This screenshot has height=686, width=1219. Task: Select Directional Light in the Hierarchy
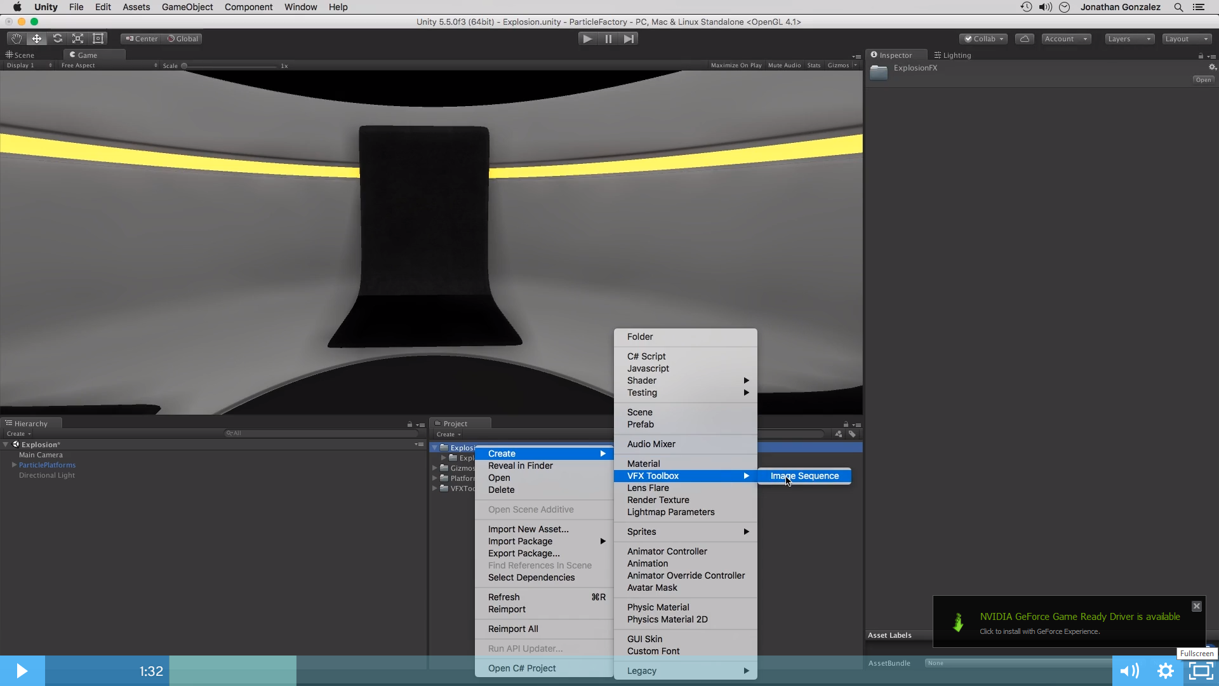pos(46,475)
